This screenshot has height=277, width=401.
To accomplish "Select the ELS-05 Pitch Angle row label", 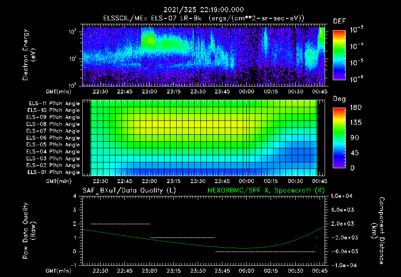I will click(x=53, y=145).
